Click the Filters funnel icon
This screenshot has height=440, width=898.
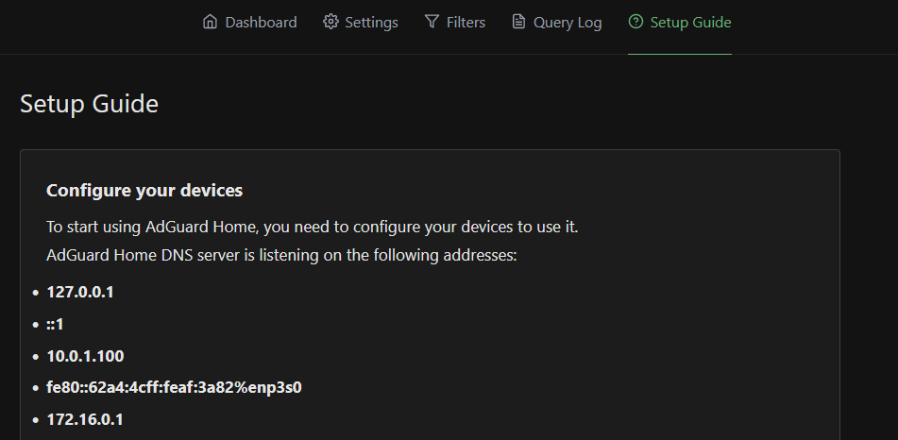pos(432,22)
